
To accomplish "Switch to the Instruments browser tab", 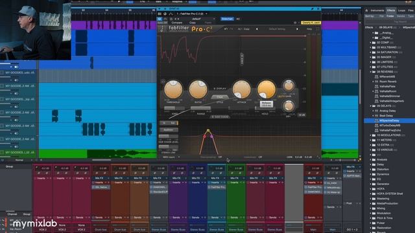I will (377, 10).
